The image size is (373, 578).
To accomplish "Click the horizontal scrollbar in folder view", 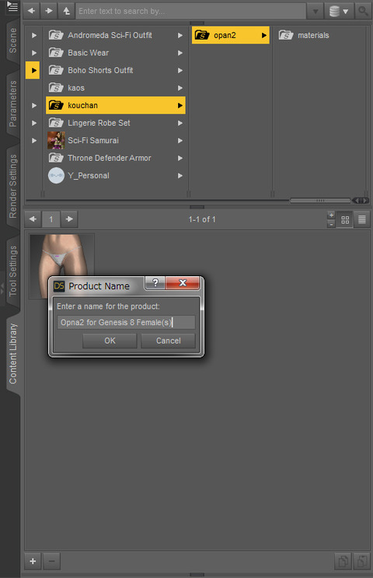I will [320, 201].
